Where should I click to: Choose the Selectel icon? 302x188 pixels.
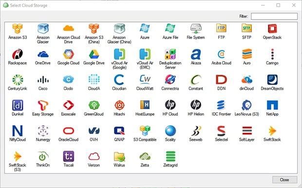pyautogui.click(x=221, y=131)
